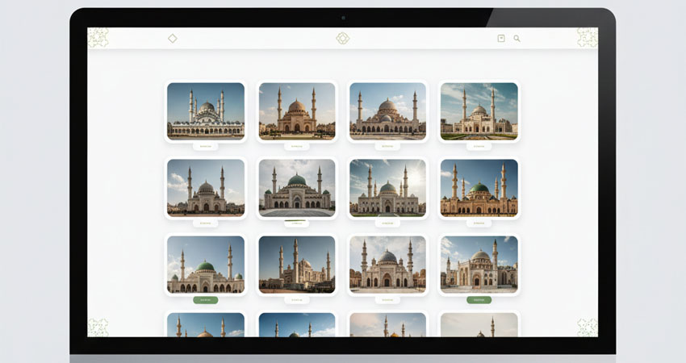Open the top-row brown-domed mosque with two minarets

(297, 111)
